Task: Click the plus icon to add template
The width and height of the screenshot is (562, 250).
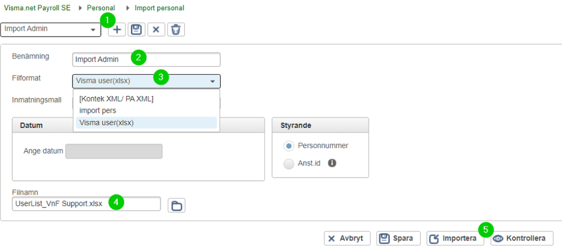Action: coord(117,30)
